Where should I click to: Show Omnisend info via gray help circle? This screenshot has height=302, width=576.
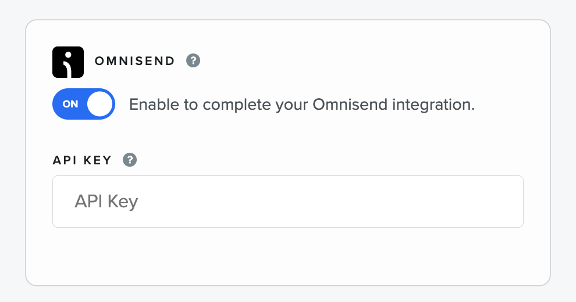tap(193, 60)
